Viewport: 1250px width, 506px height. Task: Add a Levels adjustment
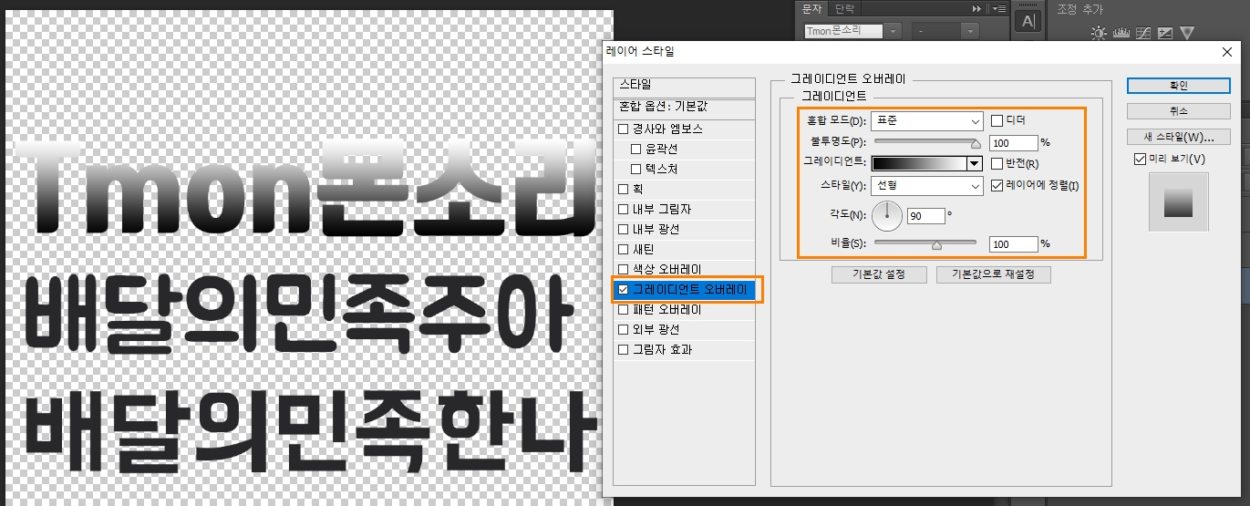pyautogui.click(x=1121, y=33)
